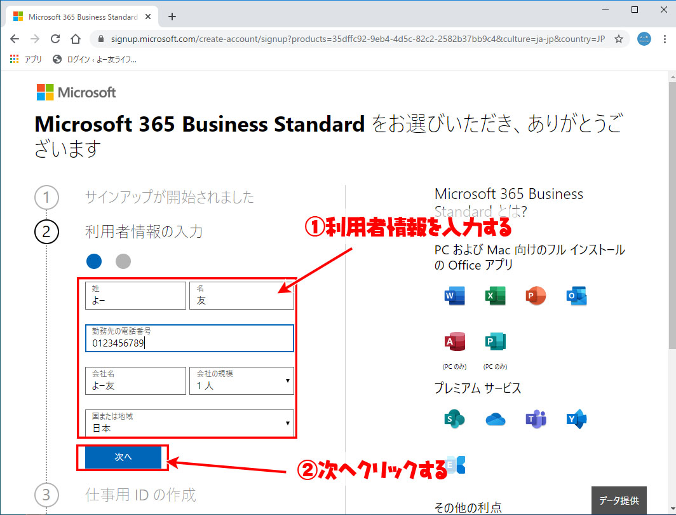Click the Publisher app icon
This screenshot has width=676, height=515.
[x=496, y=341]
